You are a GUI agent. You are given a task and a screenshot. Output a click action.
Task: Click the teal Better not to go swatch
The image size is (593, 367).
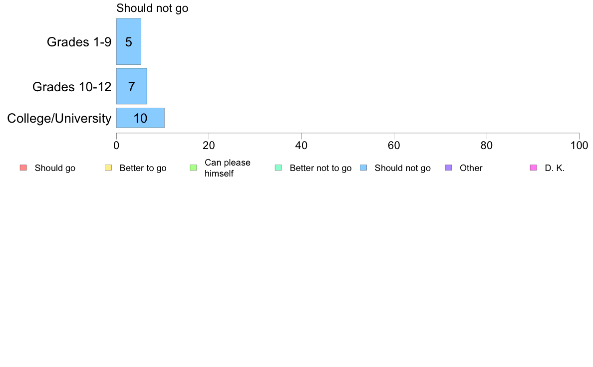[279, 168]
